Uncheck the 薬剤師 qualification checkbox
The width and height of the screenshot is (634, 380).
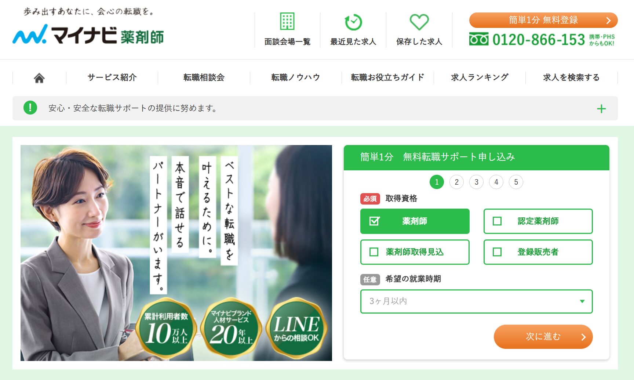pyautogui.click(x=374, y=221)
